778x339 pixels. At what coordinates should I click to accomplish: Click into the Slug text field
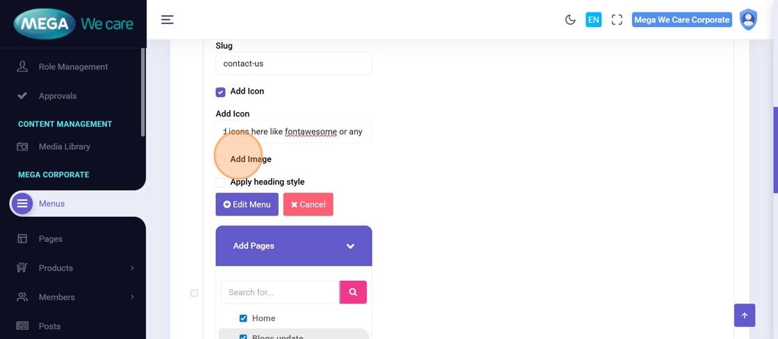293,64
